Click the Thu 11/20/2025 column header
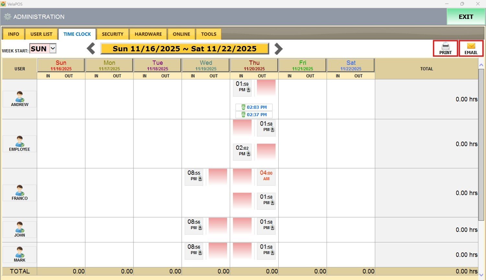486x280 pixels. 254,65
